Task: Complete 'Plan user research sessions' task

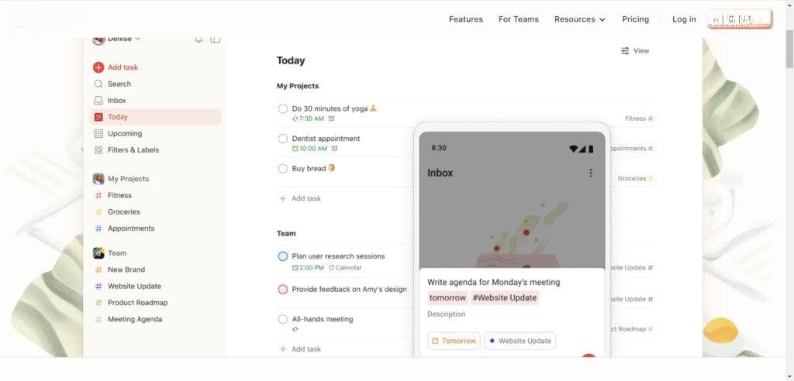Action: 282,256
